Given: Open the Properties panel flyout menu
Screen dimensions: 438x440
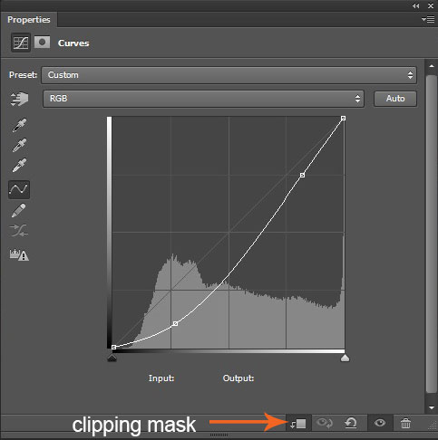Looking at the screenshot, I should click(x=428, y=20).
